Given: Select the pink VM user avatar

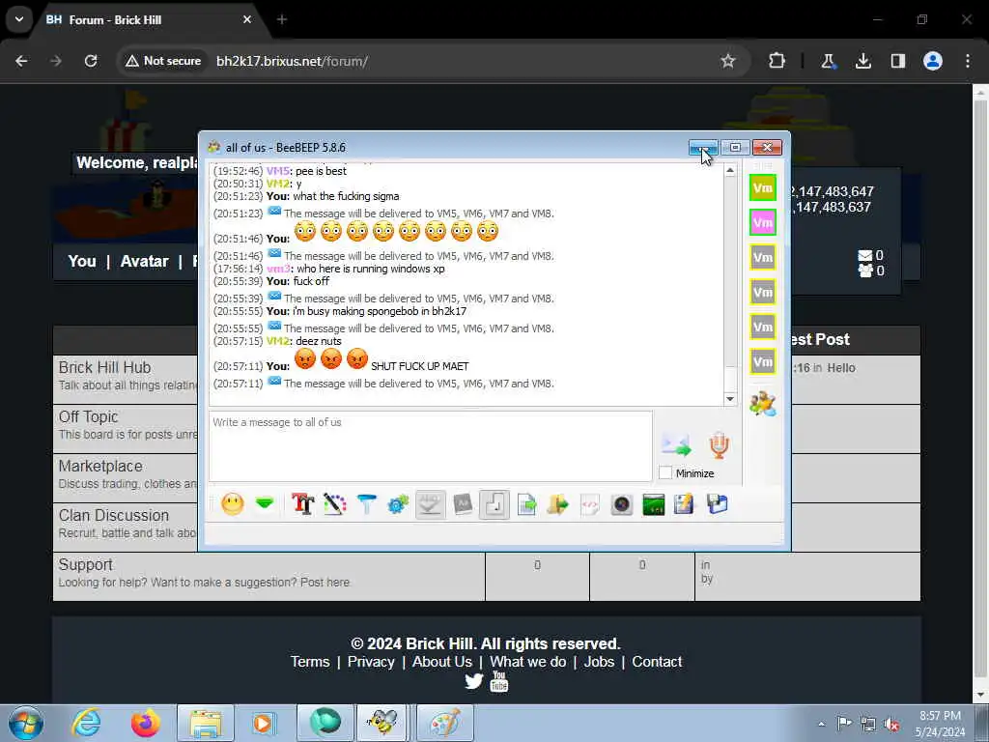Looking at the screenshot, I should point(763,222).
